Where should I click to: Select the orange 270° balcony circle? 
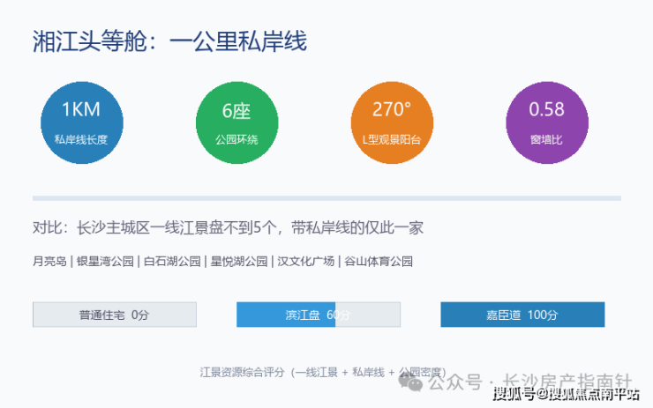(x=392, y=122)
